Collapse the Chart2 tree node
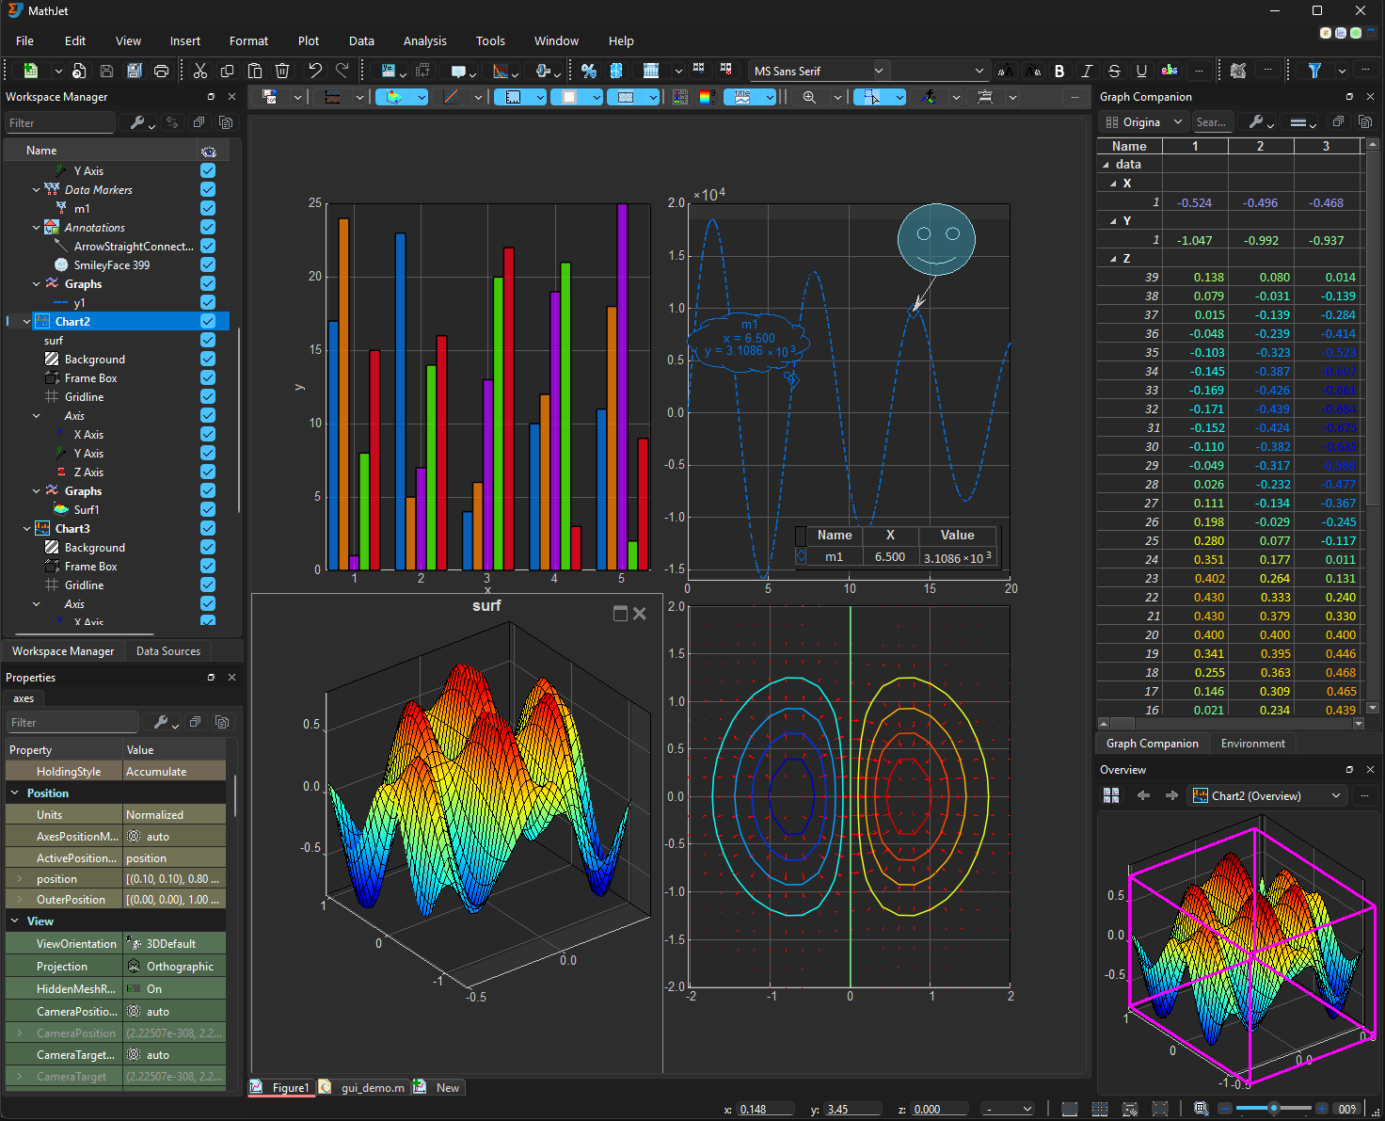The height and width of the screenshot is (1121, 1385). [26, 322]
